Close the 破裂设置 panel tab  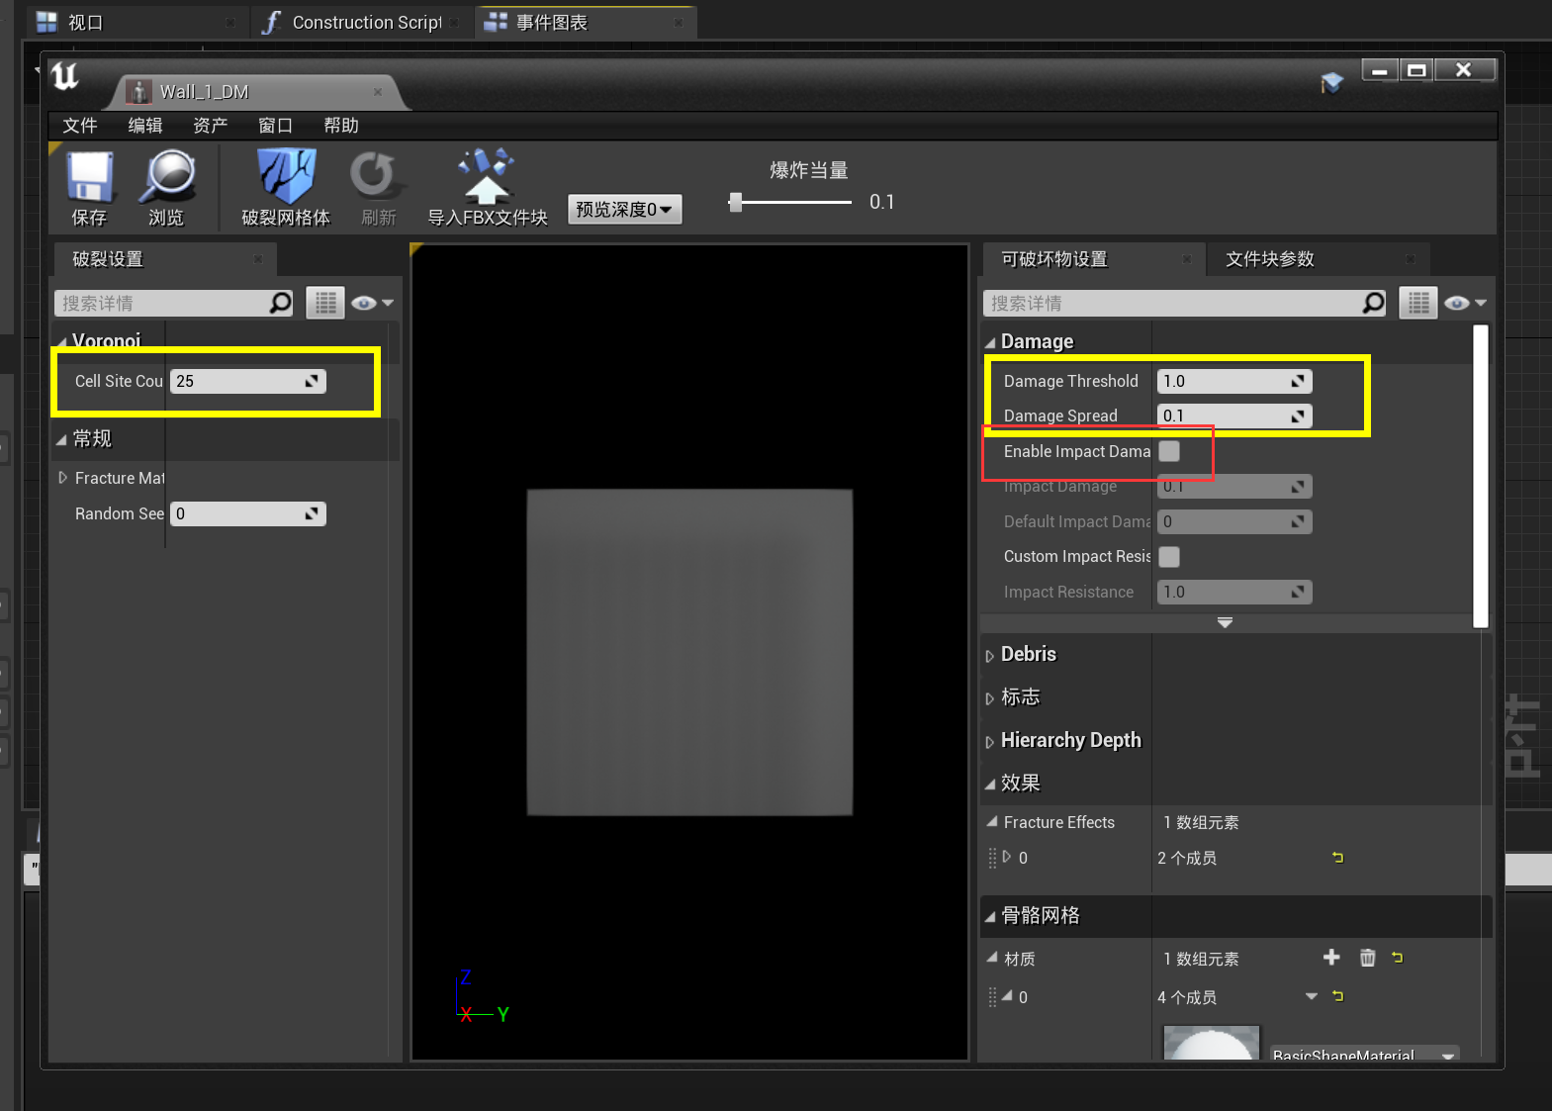click(258, 259)
